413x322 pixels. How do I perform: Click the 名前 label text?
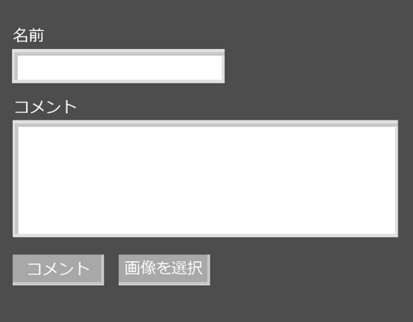pos(28,35)
